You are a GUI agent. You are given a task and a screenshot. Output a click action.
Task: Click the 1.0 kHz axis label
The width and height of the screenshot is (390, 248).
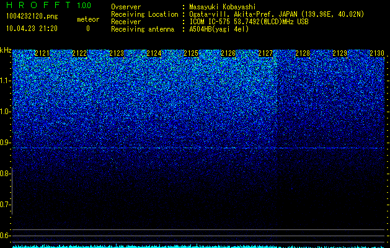[x=5, y=112]
